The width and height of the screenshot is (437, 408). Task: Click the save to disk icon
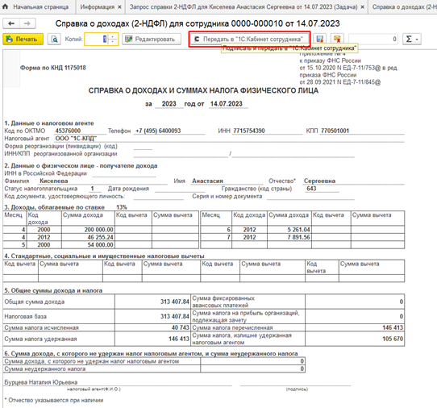[x=319, y=39]
